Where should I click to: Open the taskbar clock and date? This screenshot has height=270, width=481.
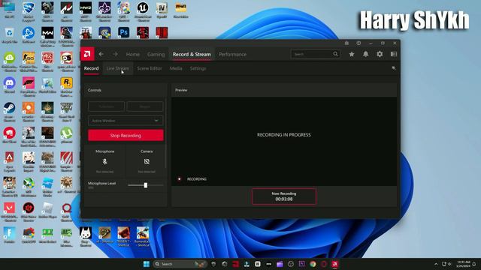click(464, 264)
